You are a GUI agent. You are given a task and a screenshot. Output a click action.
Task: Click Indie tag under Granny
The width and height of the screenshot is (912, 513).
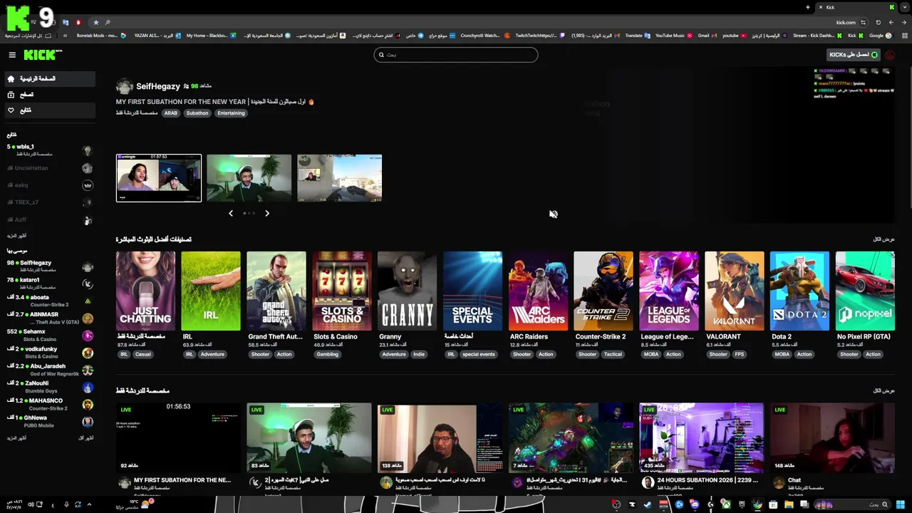(x=419, y=354)
